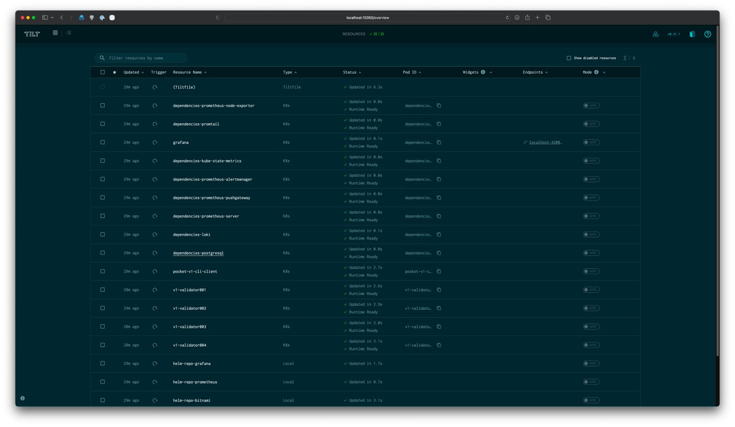Image resolution: width=735 pixels, height=427 pixels.
Task: Toggle AUTO mode for pocket-v1-cli-client
Action: click(x=590, y=271)
